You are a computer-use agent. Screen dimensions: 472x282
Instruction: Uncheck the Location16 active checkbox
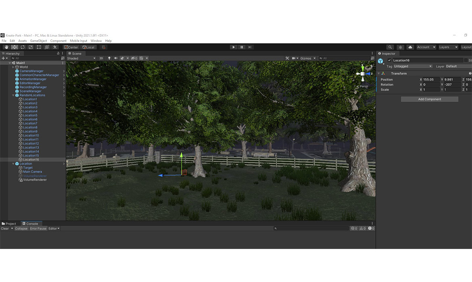(x=389, y=60)
